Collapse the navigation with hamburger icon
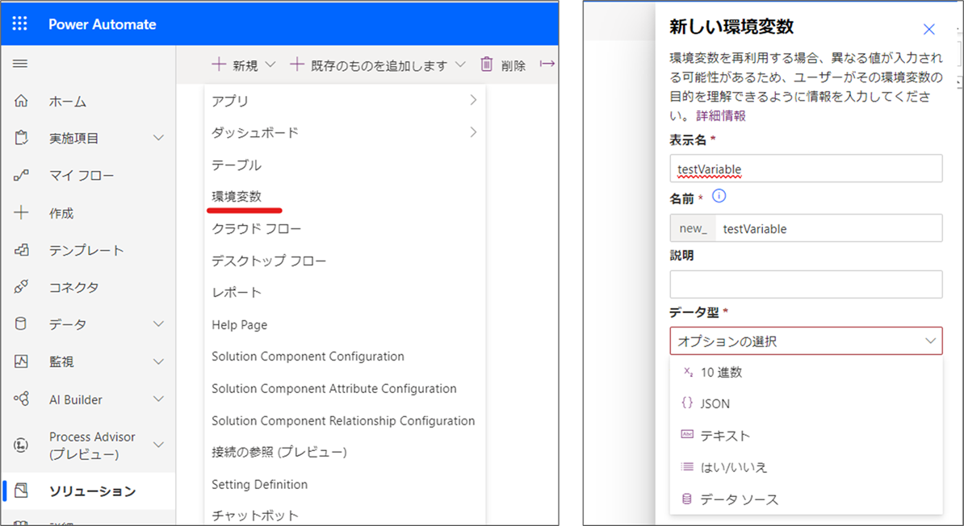Image resolution: width=964 pixels, height=526 pixels. [20, 63]
